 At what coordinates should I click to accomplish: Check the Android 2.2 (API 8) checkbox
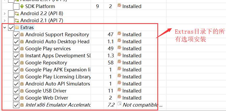(11, 13)
